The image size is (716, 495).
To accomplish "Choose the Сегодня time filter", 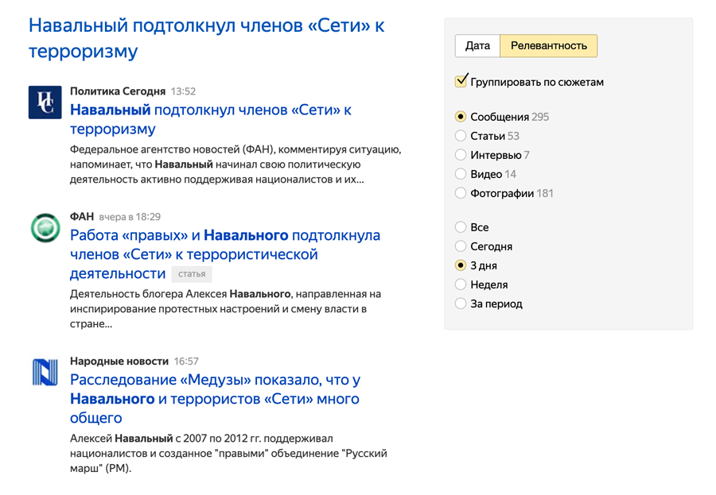I will click(x=461, y=246).
